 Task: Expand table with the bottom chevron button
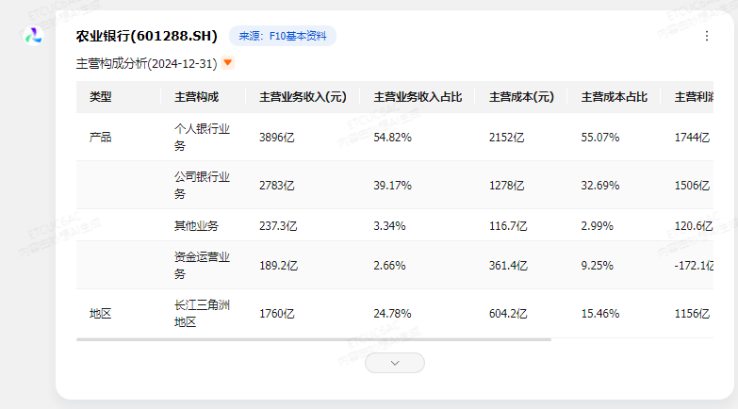tap(394, 363)
